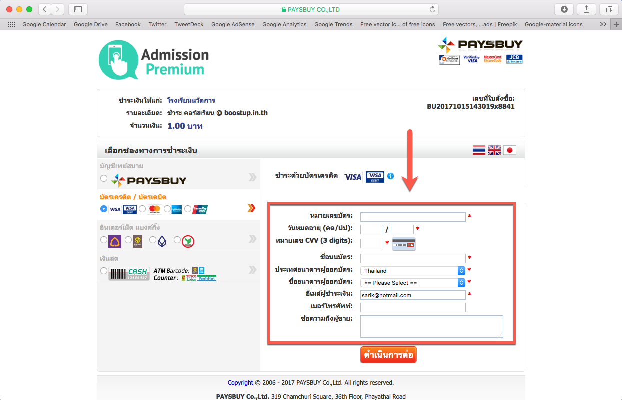
Task: Select the PAYSBUY account radio button
Action: click(103, 178)
